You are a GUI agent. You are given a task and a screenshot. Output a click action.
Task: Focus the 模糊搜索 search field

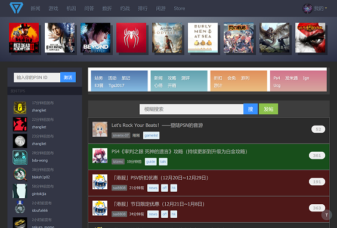pyautogui.click(x=191, y=109)
